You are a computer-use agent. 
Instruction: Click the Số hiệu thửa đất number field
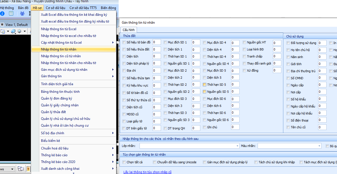(156, 49)
